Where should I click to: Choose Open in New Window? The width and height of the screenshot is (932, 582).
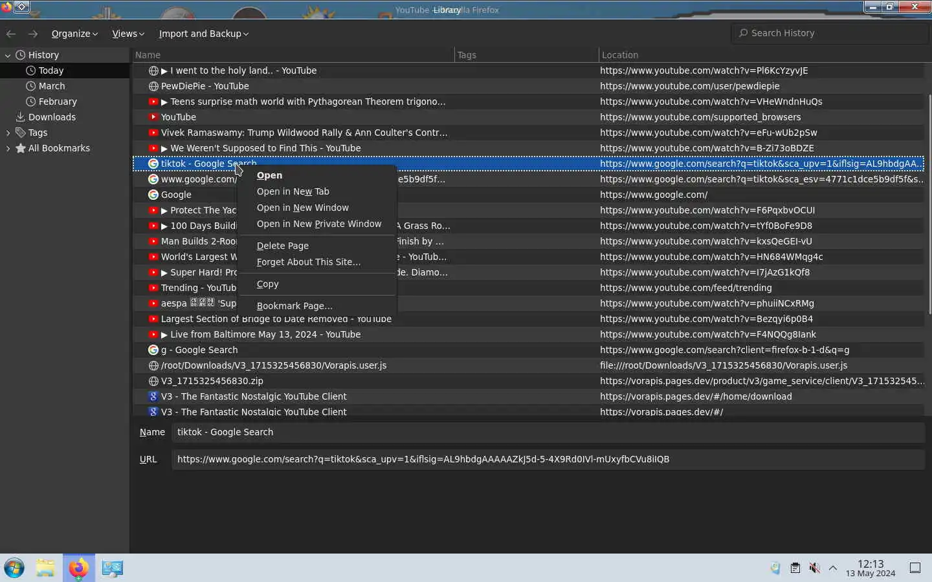pyautogui.click(x=317, y=208)
